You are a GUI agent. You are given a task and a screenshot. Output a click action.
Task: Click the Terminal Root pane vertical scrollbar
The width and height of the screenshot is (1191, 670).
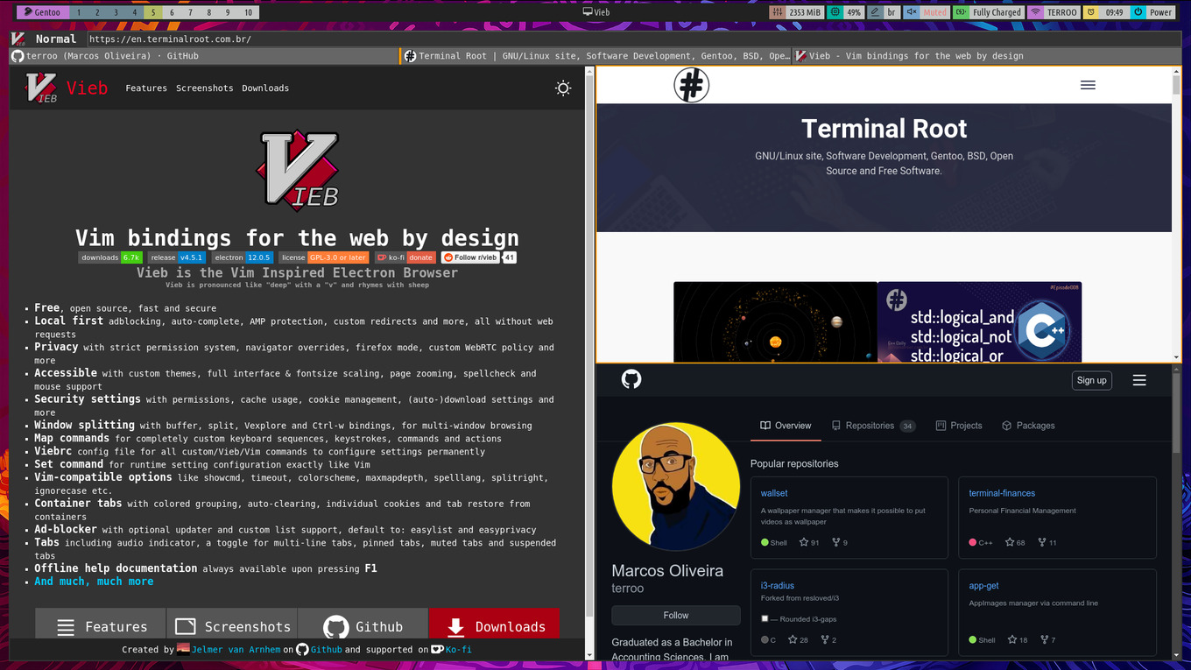coord(1176,215)
